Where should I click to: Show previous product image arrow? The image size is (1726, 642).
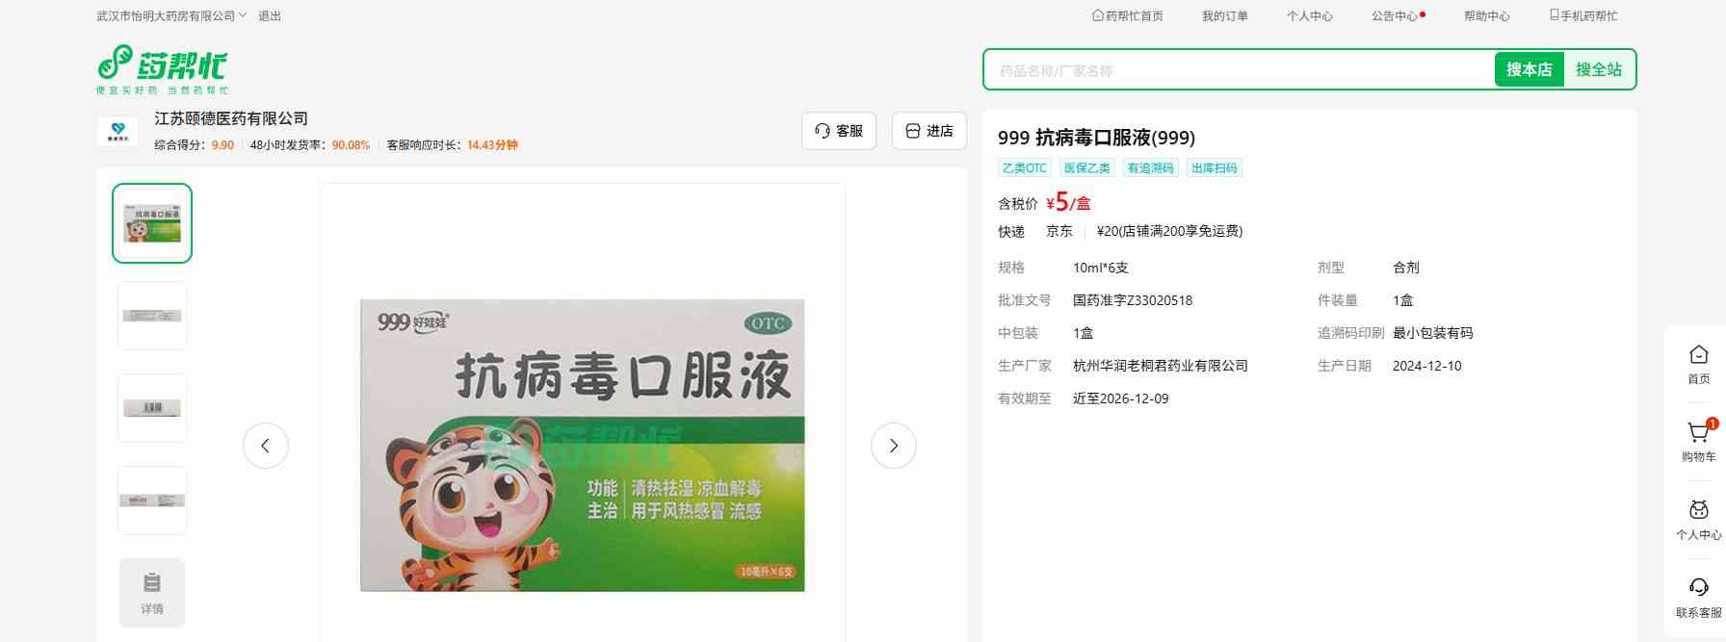pos(266,446)
